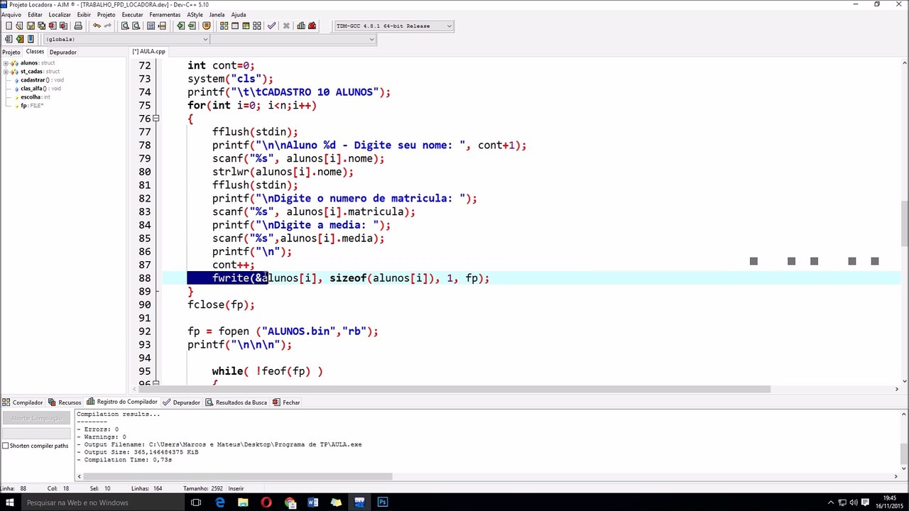Viewport: 909px width, 511px height.
Task: Switch to the Projeto panel tab
Action: 11,52
